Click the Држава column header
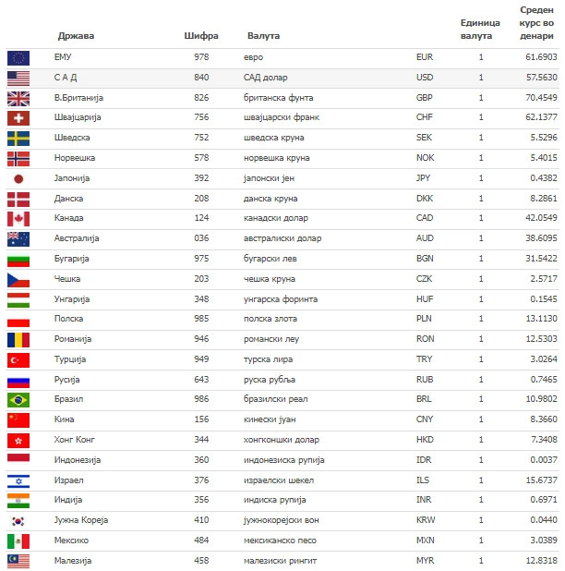 76,36
